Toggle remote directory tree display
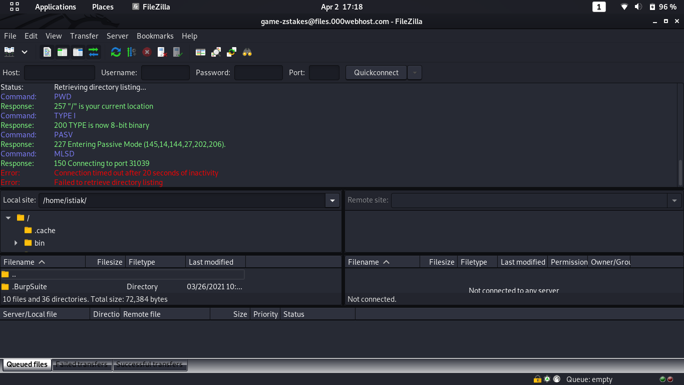 click(x=78, y=52)
